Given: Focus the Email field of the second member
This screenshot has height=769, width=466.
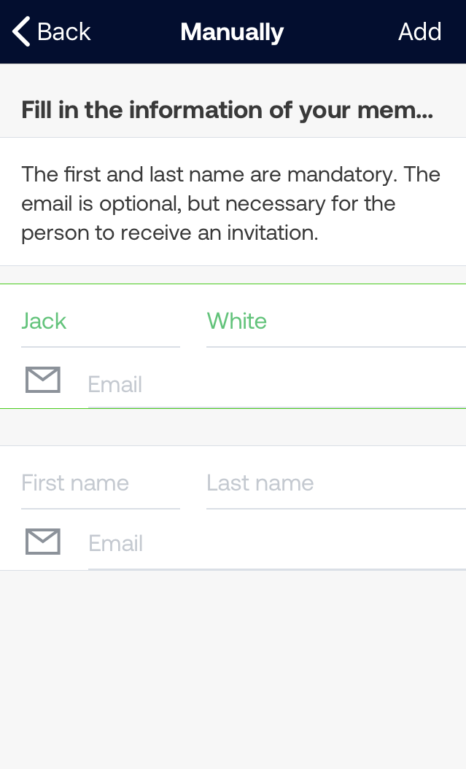Looking at the screenshot, I should [277, 543].
